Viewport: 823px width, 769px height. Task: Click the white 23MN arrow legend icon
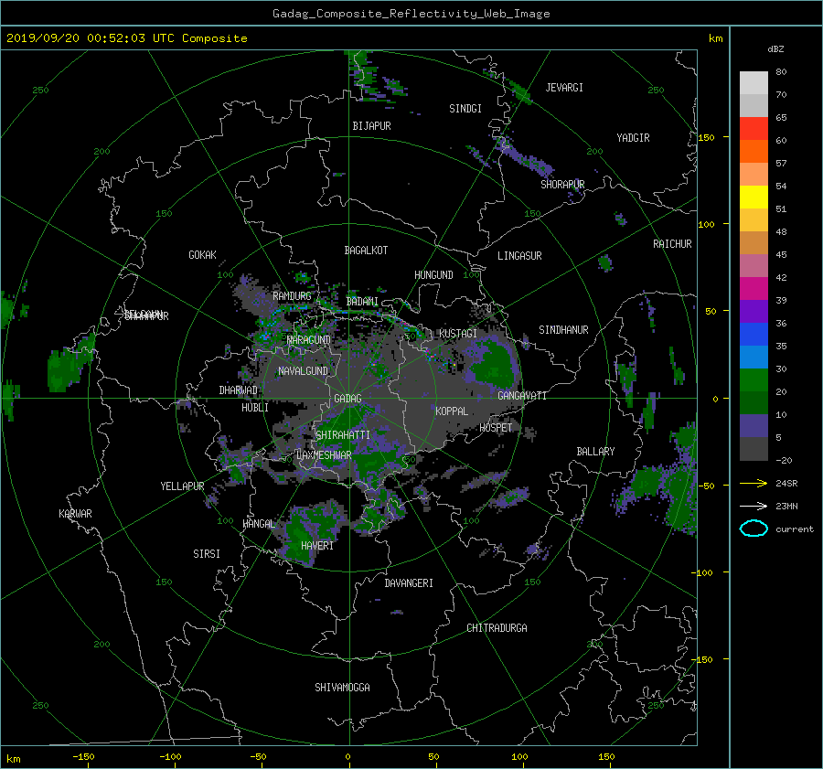coord(754,506)
